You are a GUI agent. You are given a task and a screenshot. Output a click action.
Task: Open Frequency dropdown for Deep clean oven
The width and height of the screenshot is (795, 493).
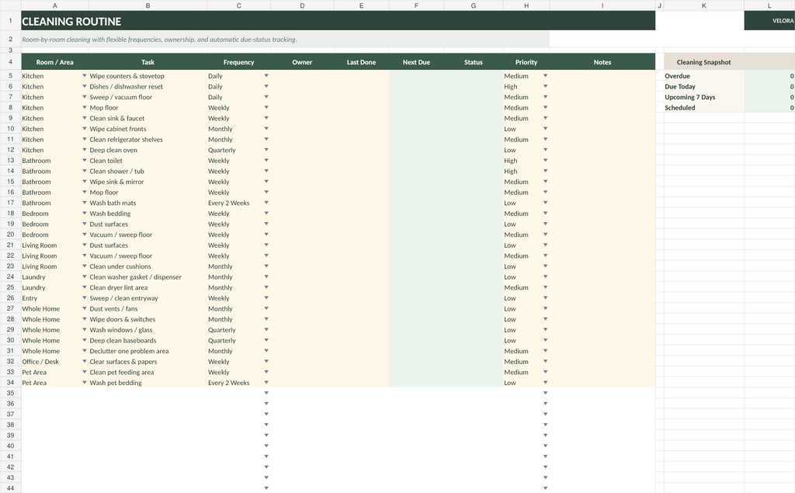pos(266,150)
